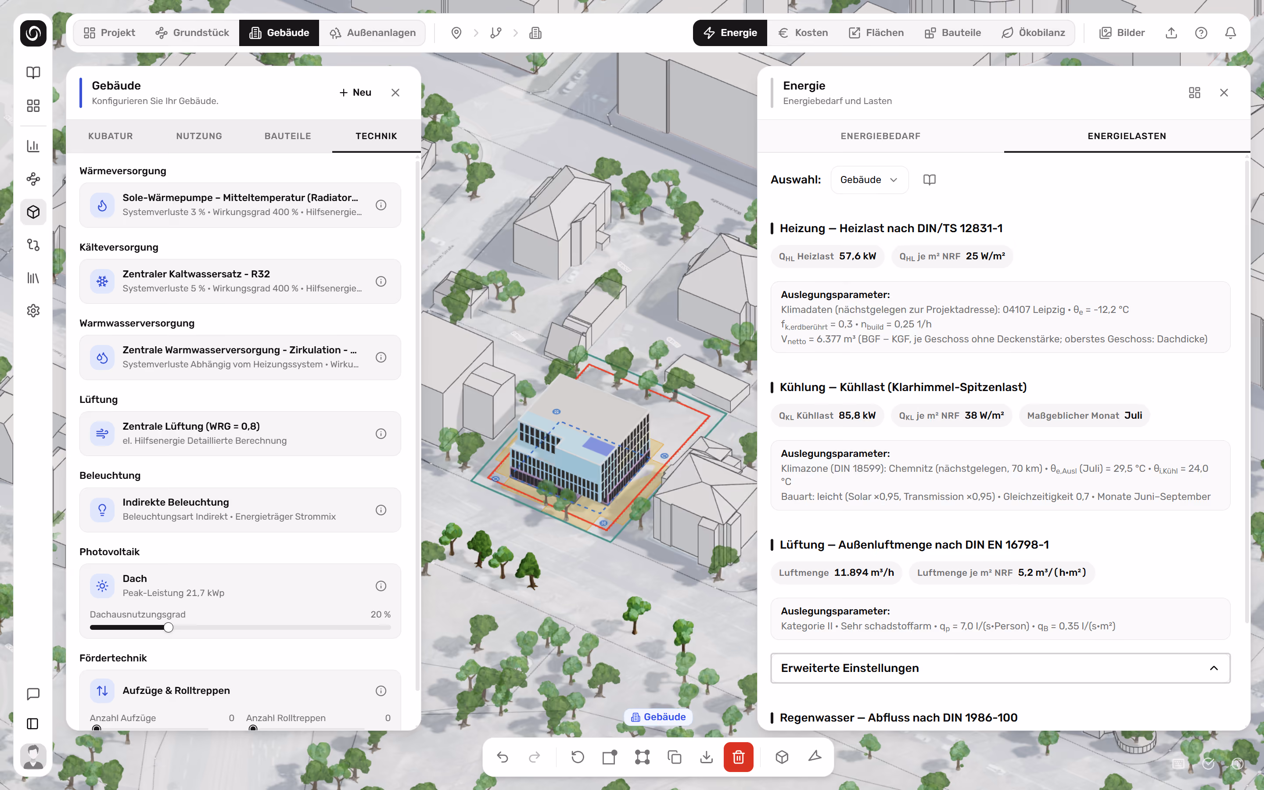Image resolution: width=1264 pixels, height=790 pixels.
Task: Switch to the Kubatur tab
Action: (110, 136)
